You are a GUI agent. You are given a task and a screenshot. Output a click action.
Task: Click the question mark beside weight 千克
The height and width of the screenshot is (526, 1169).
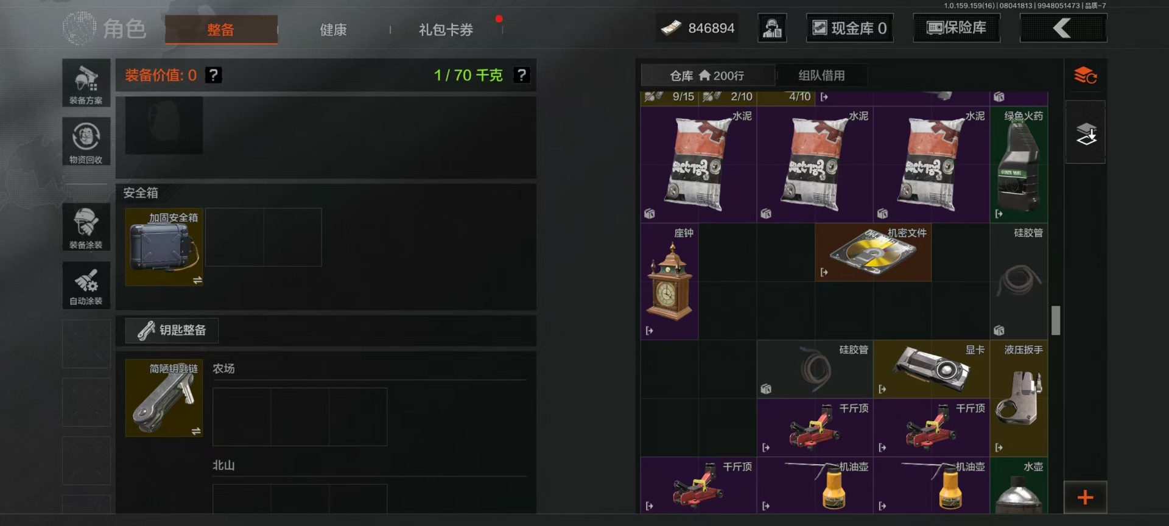(x=521, y=75)
